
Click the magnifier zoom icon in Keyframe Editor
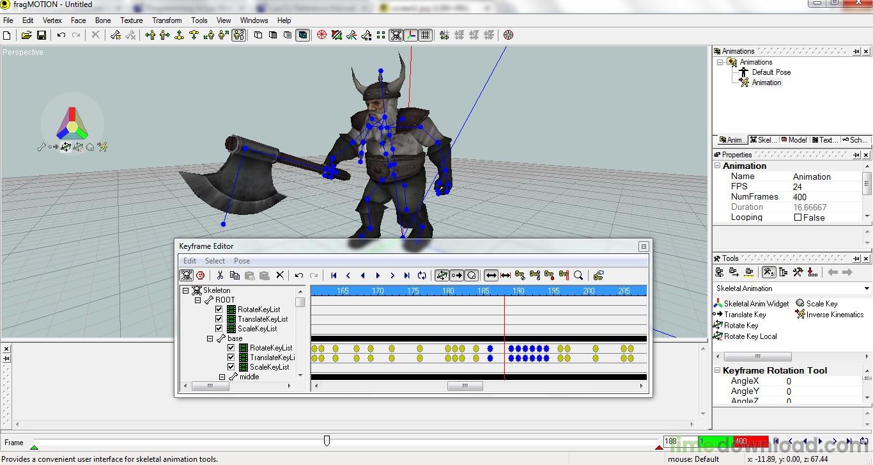(x=578, y=276)
